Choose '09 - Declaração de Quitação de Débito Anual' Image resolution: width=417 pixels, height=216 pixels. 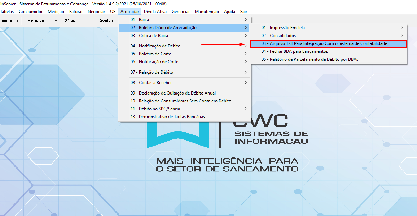tap(173, 93)
